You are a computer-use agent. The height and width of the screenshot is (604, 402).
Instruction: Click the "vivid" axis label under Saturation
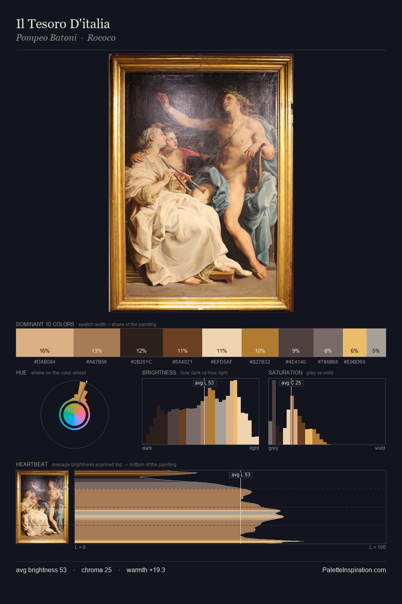[x=380, y=448]
